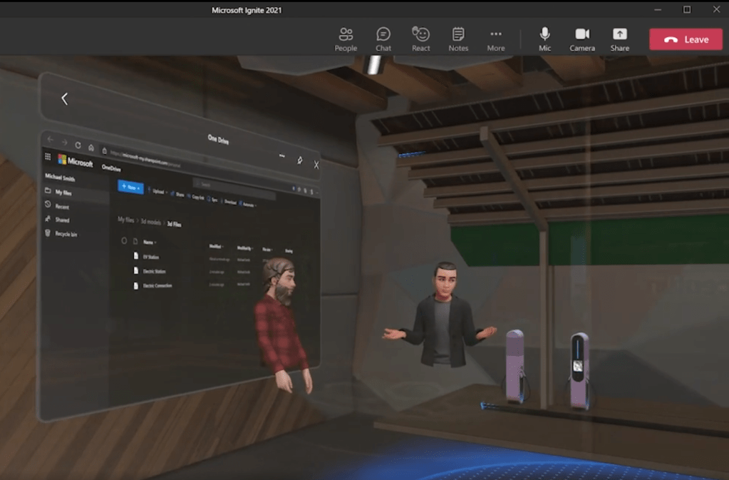Click the back arrow above OneDrive panel

[64, 99]
